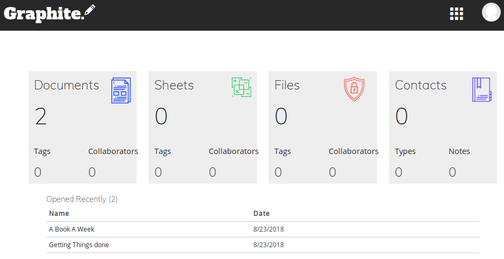Viewport: 504px width, 259px height.
Task: Click the Sheets card Tags value 0
Action: 158,172
